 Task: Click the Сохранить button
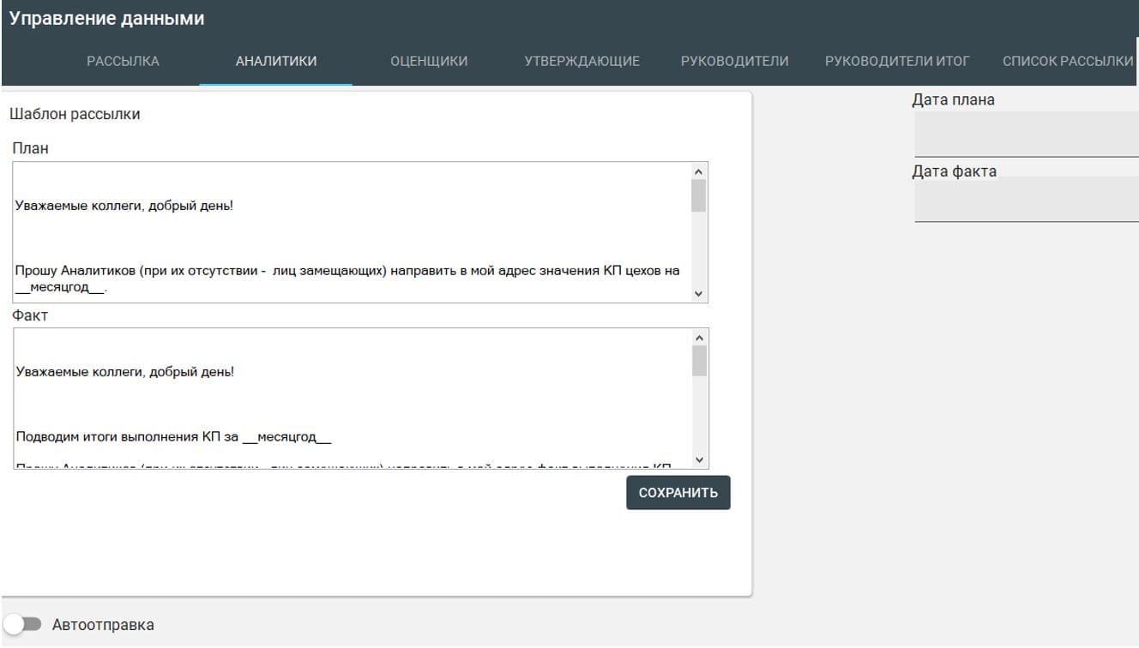click(x=678, y=493)
